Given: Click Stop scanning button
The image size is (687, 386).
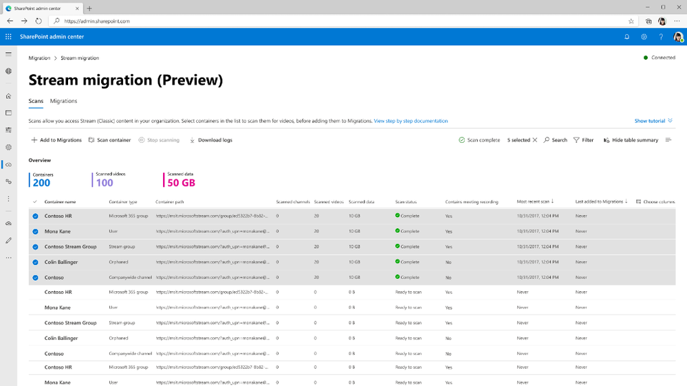Looking at the screenshot, I should point(159,140).
